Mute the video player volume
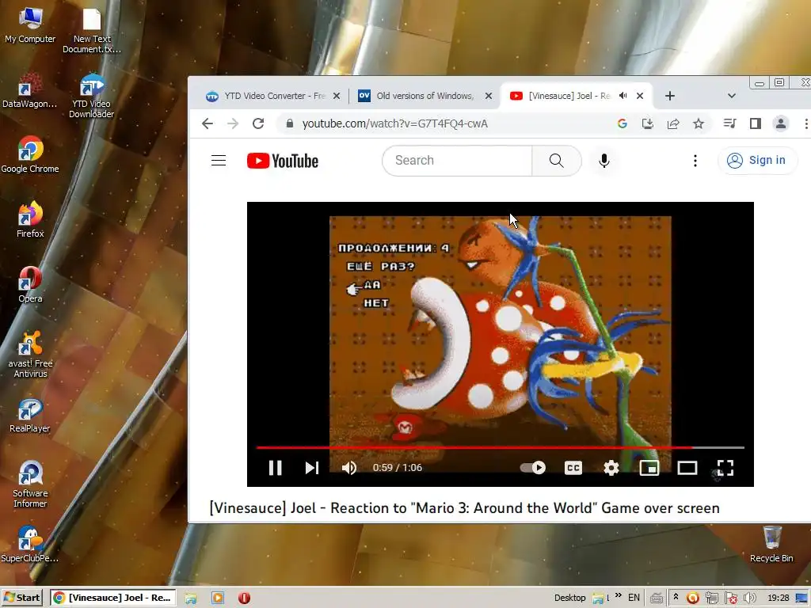The image size is (811, 608). tap(349, 468)
